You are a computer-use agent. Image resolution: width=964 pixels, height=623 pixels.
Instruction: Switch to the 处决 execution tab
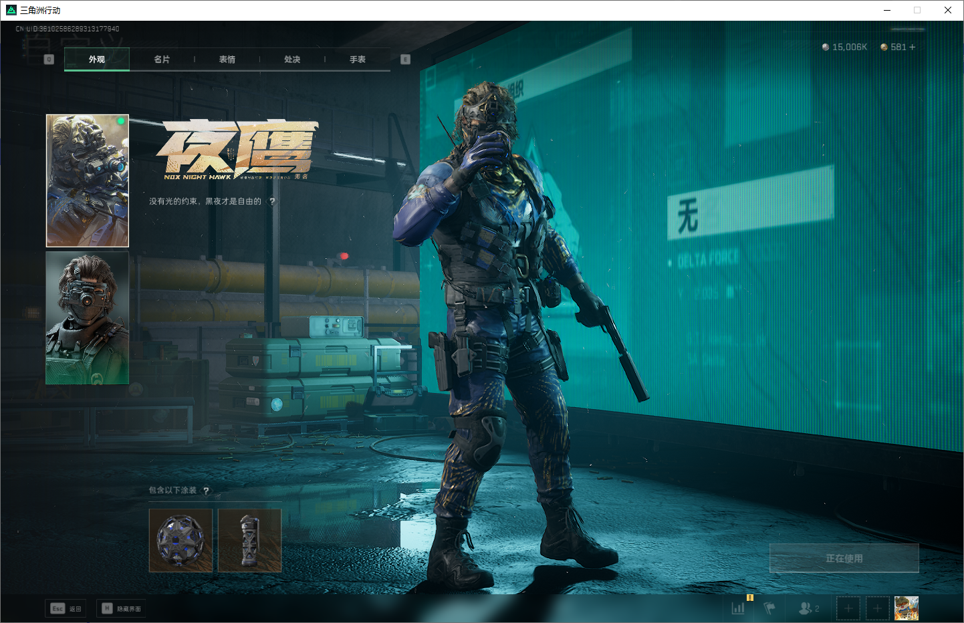pyautogui.click(x=292, y=59)
